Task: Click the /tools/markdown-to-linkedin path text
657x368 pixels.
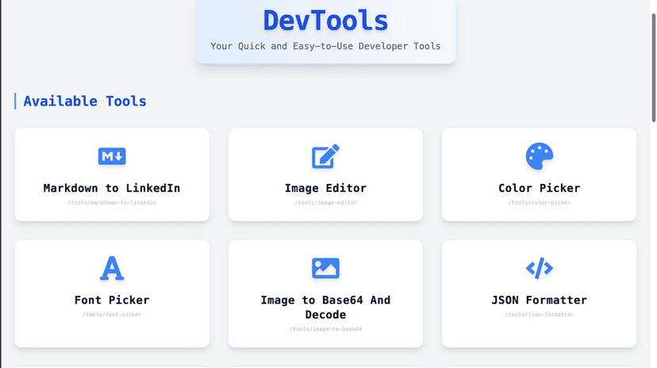Action: [112, 203]
